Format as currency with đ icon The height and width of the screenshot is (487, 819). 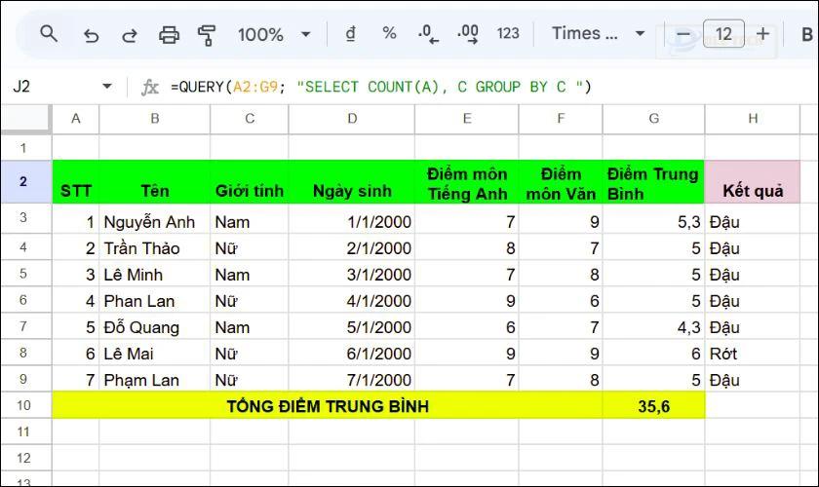[350, 34]
